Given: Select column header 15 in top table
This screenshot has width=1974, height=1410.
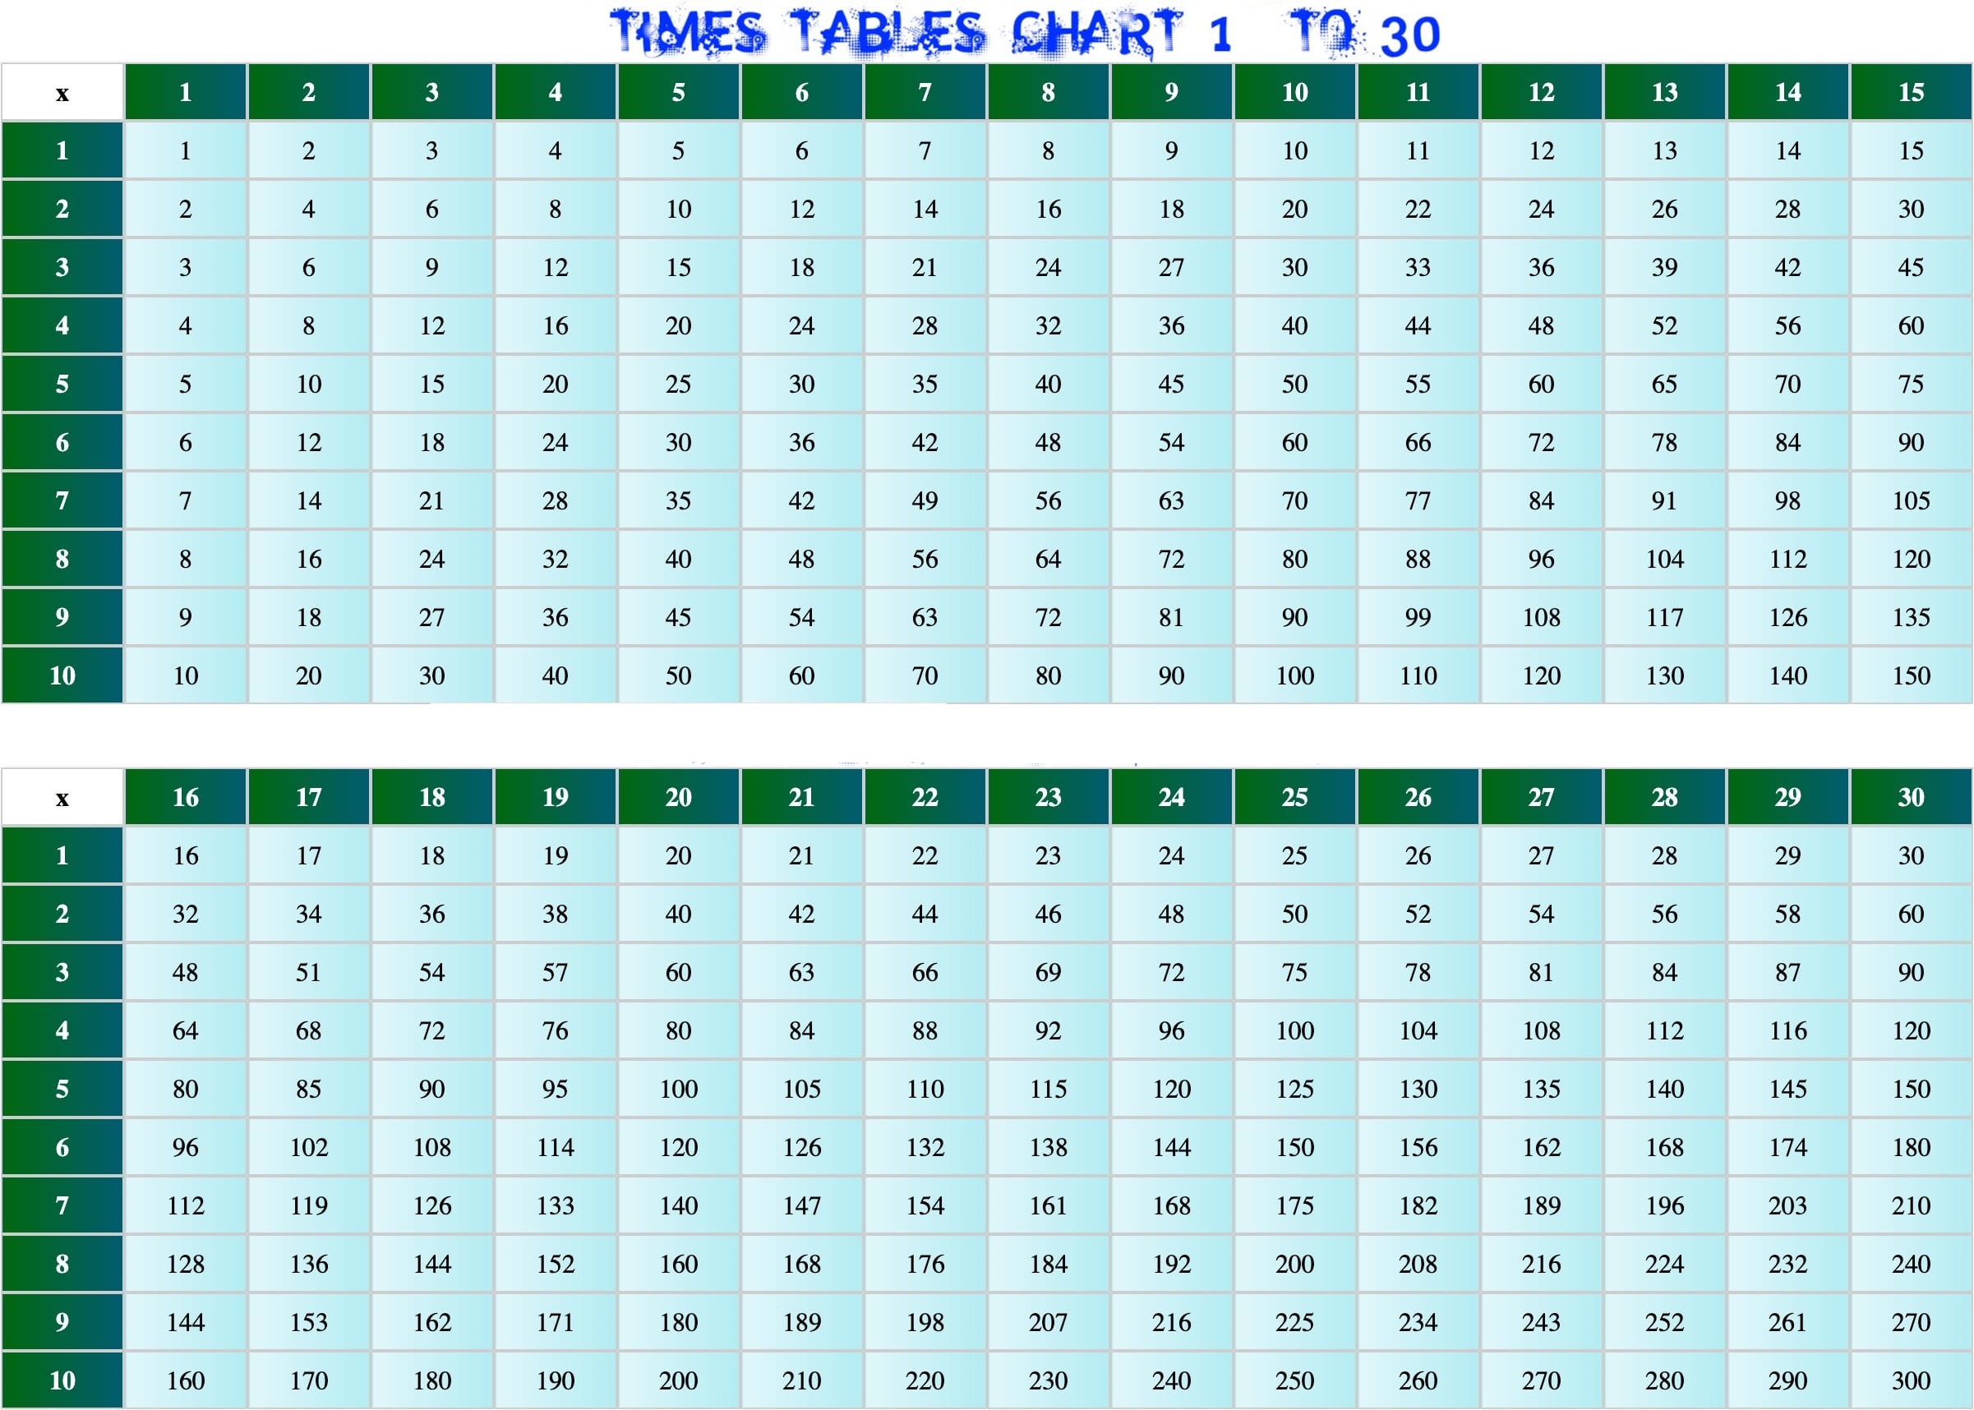Looking at the screenshot, I should [1911, 92].
